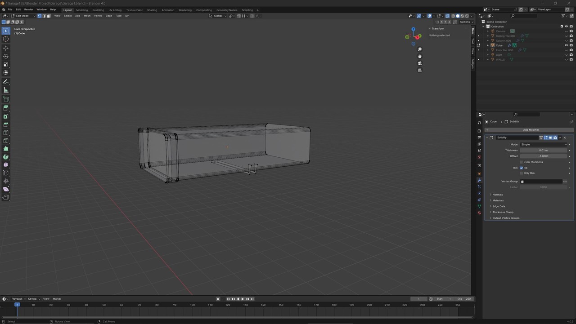The width and height of the screenshot is (576, 324).
Task: Expand the Thickness Clamp section
Action: point(503,212)
